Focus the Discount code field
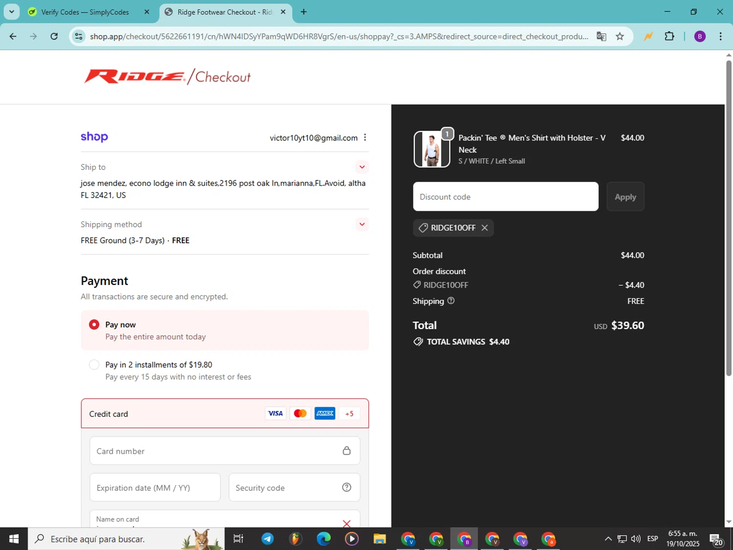 (x=506, y=197)
